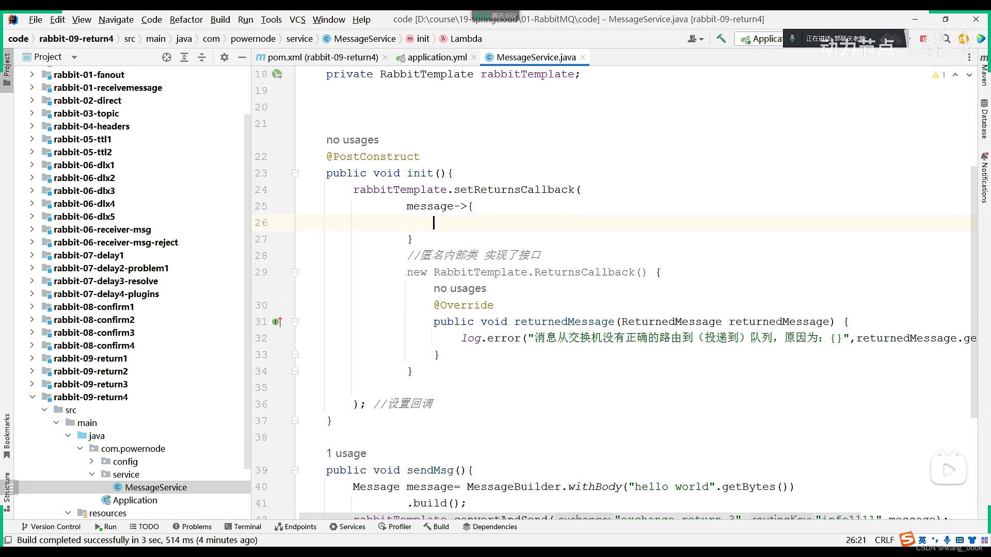This screenshot has width=991, height=557.
Task: Collapse the rabbit-09-return4 module
Action: (x=32, y=397)
